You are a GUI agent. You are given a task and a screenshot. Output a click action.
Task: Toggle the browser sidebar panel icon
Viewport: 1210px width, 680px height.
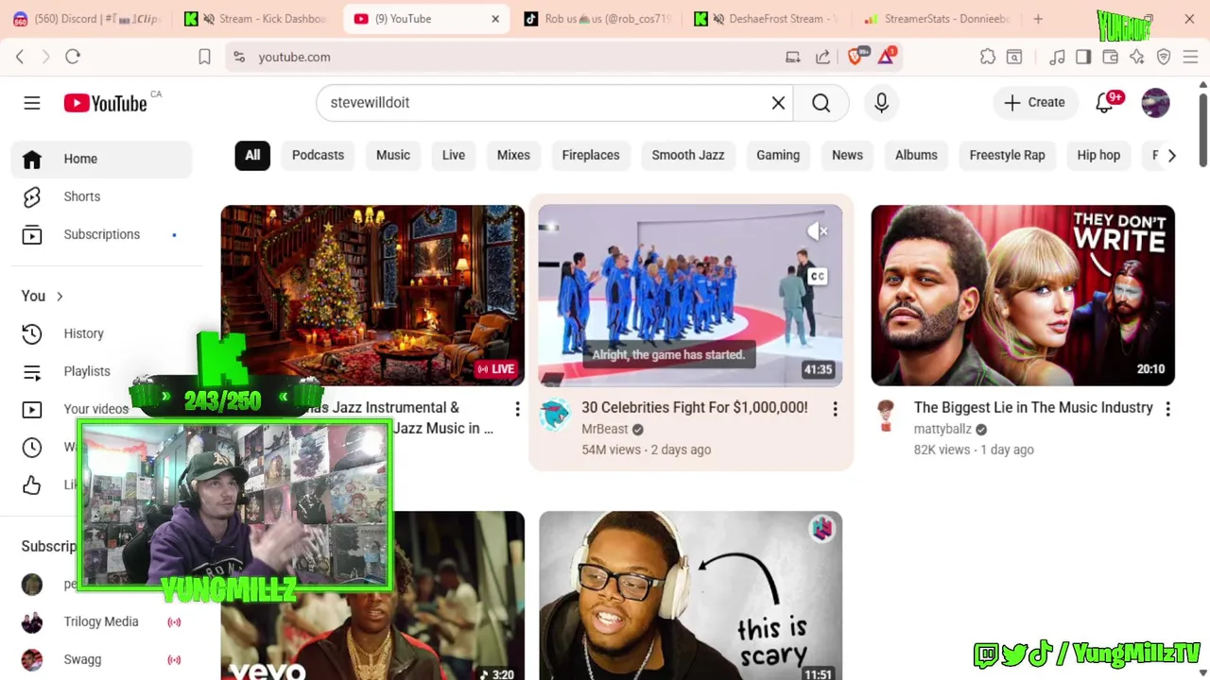[x=1083, y=57]
